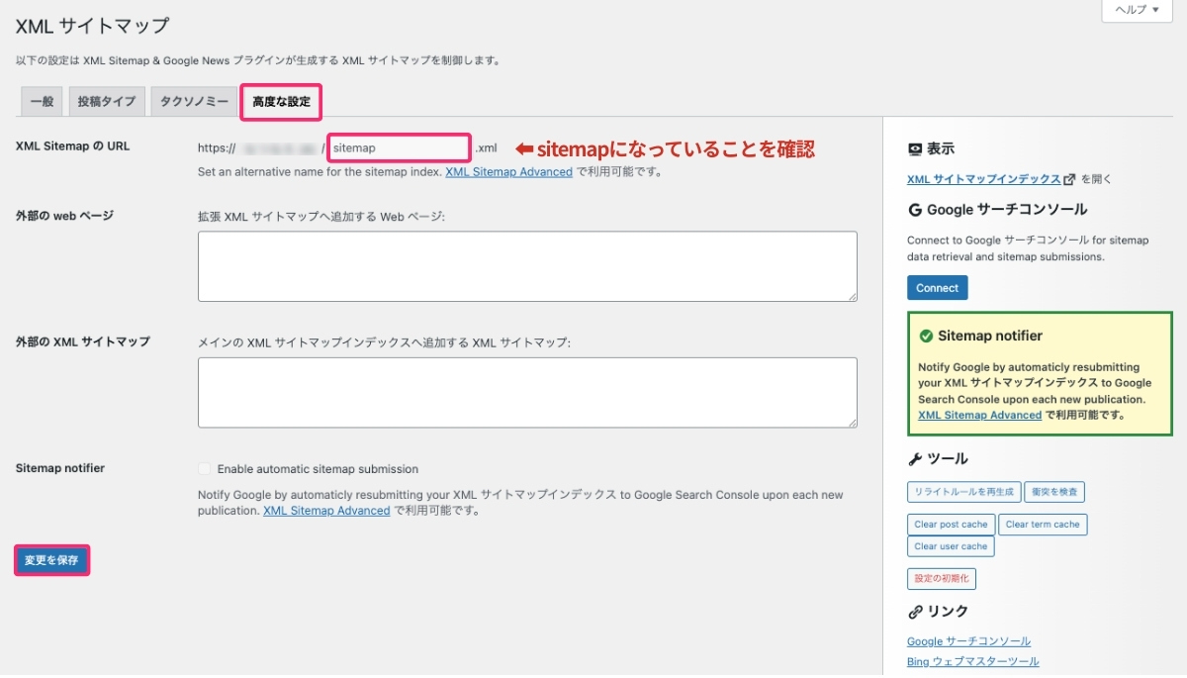This screenshot has width=1187, height=678.
Task: Switch to the 一般 tab
Action: (x=41, y=100)
